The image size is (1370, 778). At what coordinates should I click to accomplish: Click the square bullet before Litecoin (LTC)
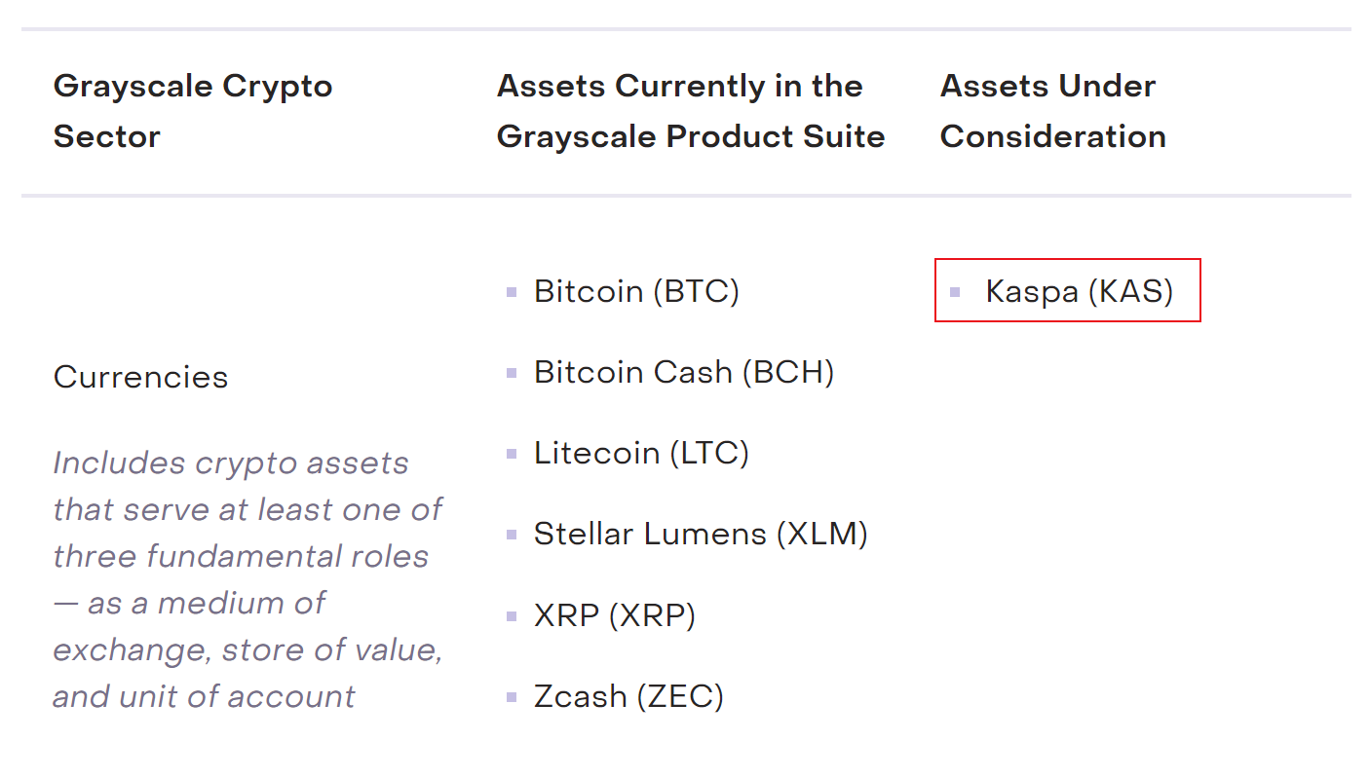coord(512,454)
